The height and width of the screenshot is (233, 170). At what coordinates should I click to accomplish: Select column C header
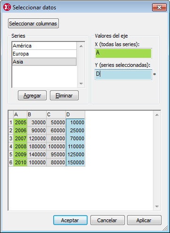tap(56, 114)
